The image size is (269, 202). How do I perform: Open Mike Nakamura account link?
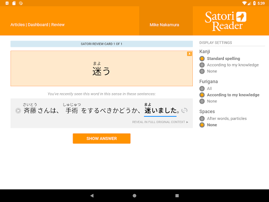(x=164, y=25)
